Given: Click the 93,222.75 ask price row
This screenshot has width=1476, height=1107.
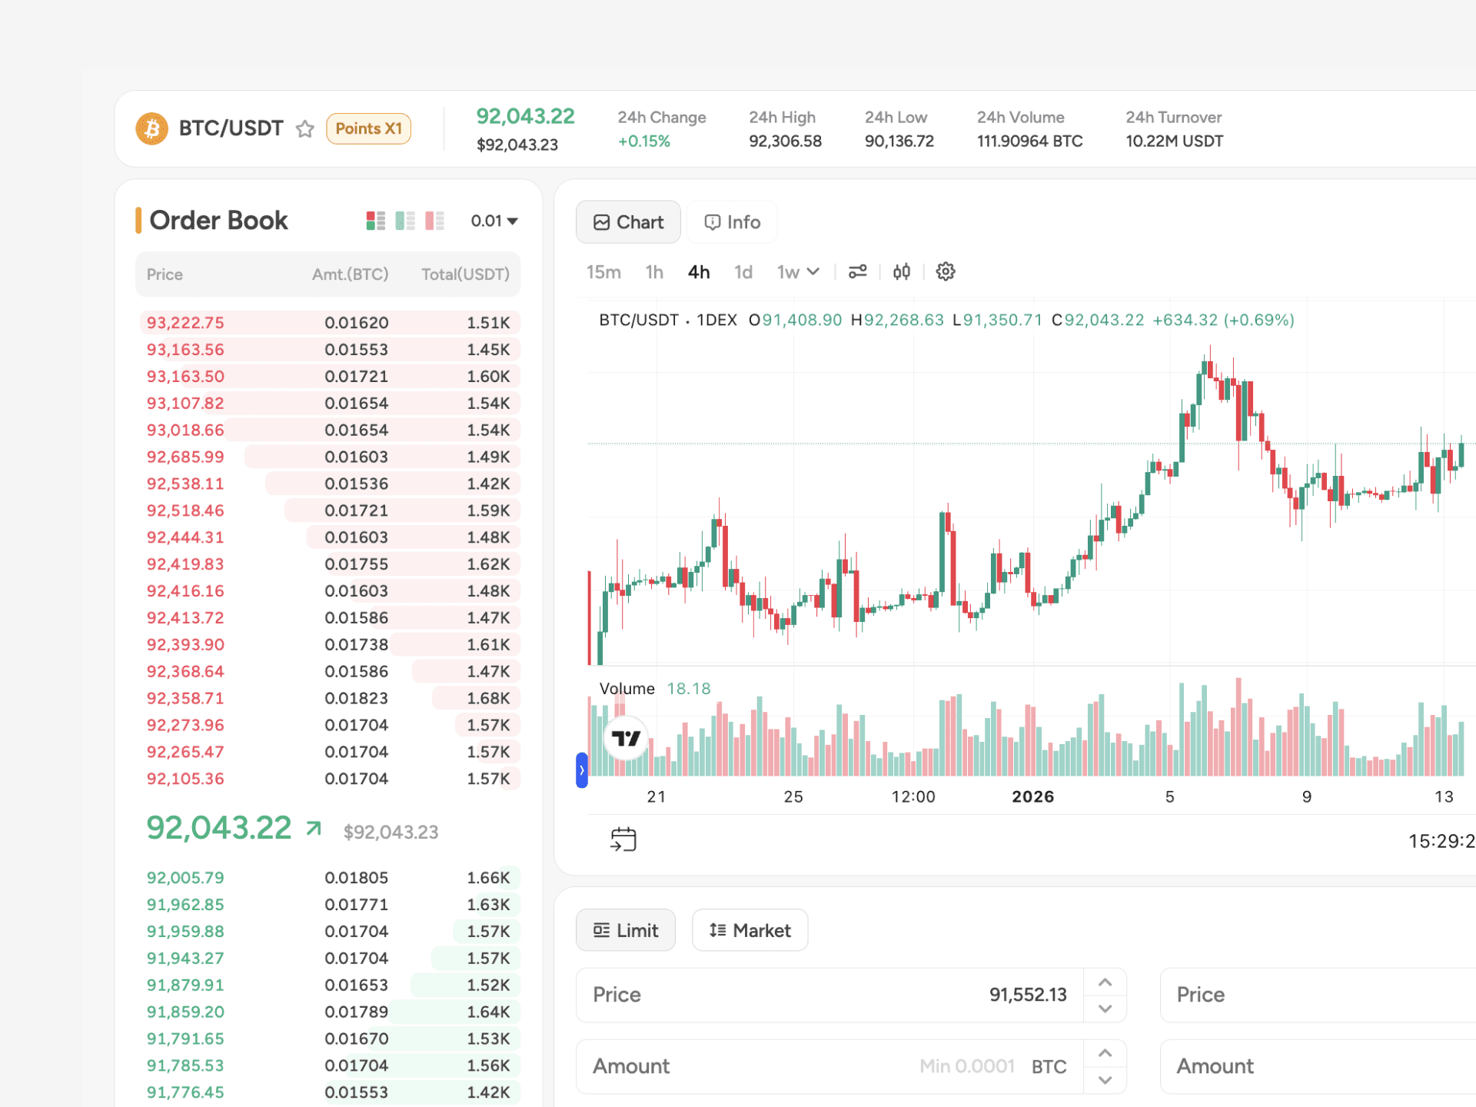Looking at the screenshot, I should [x=185, y=323].
